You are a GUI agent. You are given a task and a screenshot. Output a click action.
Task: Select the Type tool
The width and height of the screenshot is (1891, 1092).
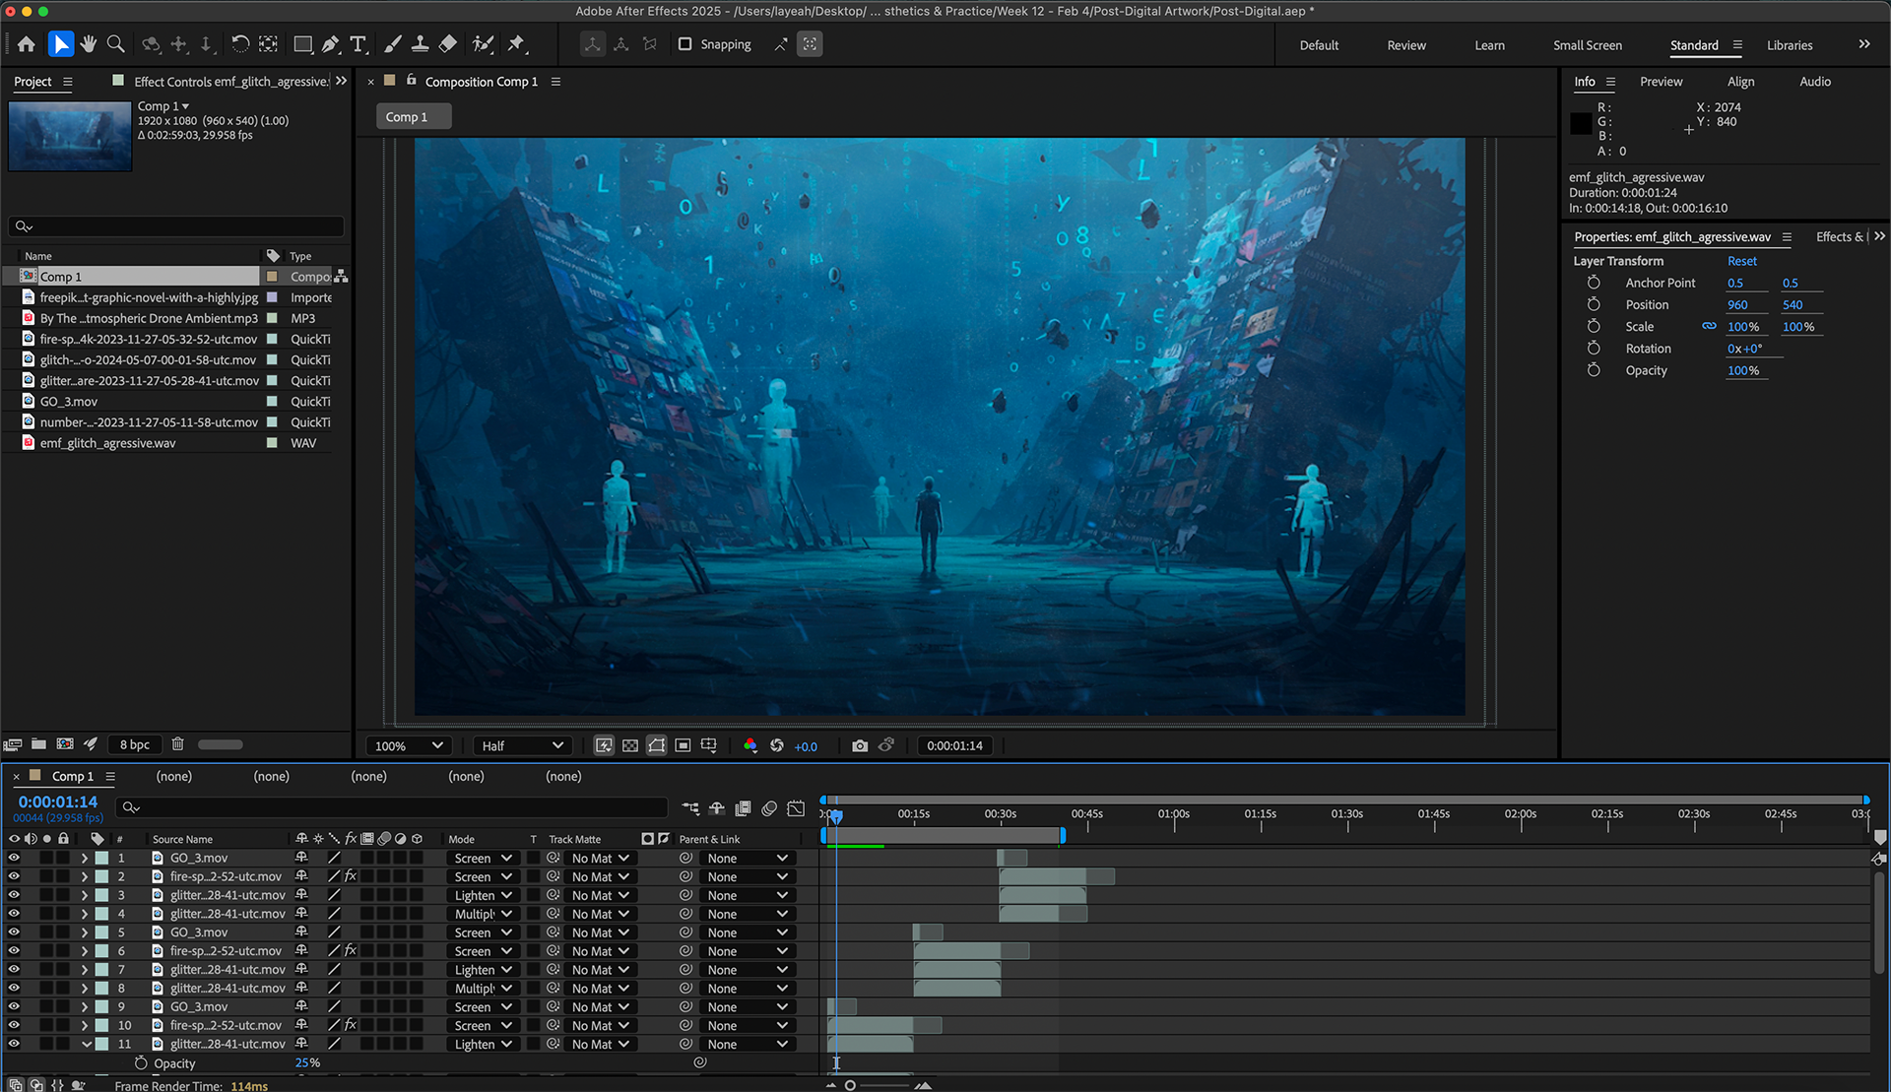point(359,44)
